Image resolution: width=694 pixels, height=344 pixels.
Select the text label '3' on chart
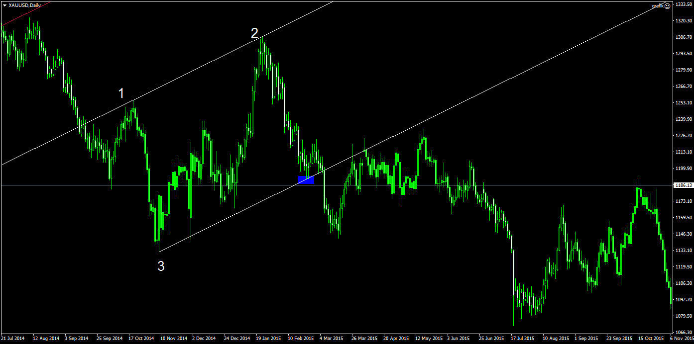point(161,266)
